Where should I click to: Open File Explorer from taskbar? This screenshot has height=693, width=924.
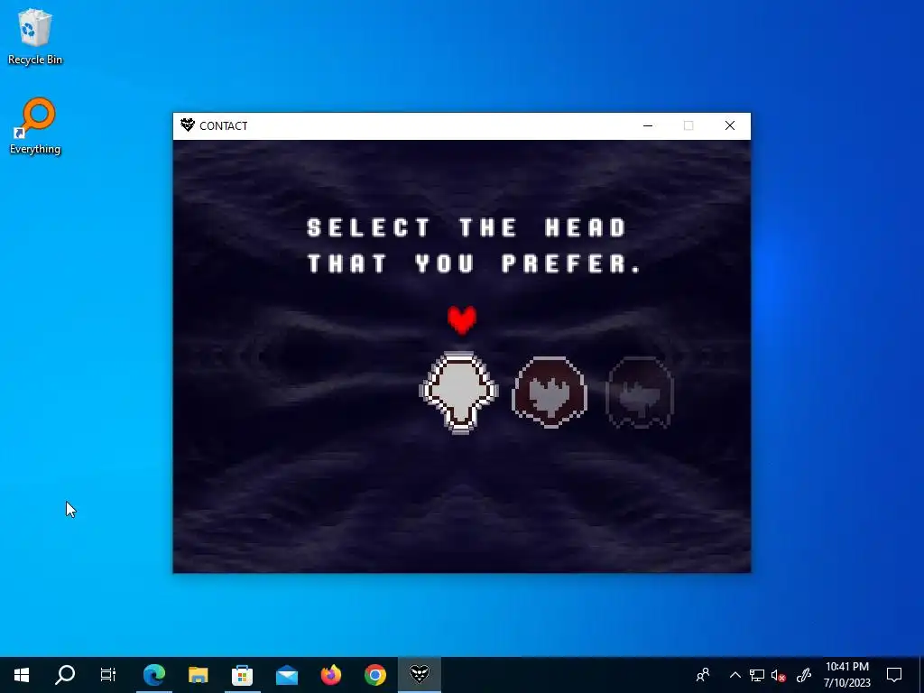[199, 675]
